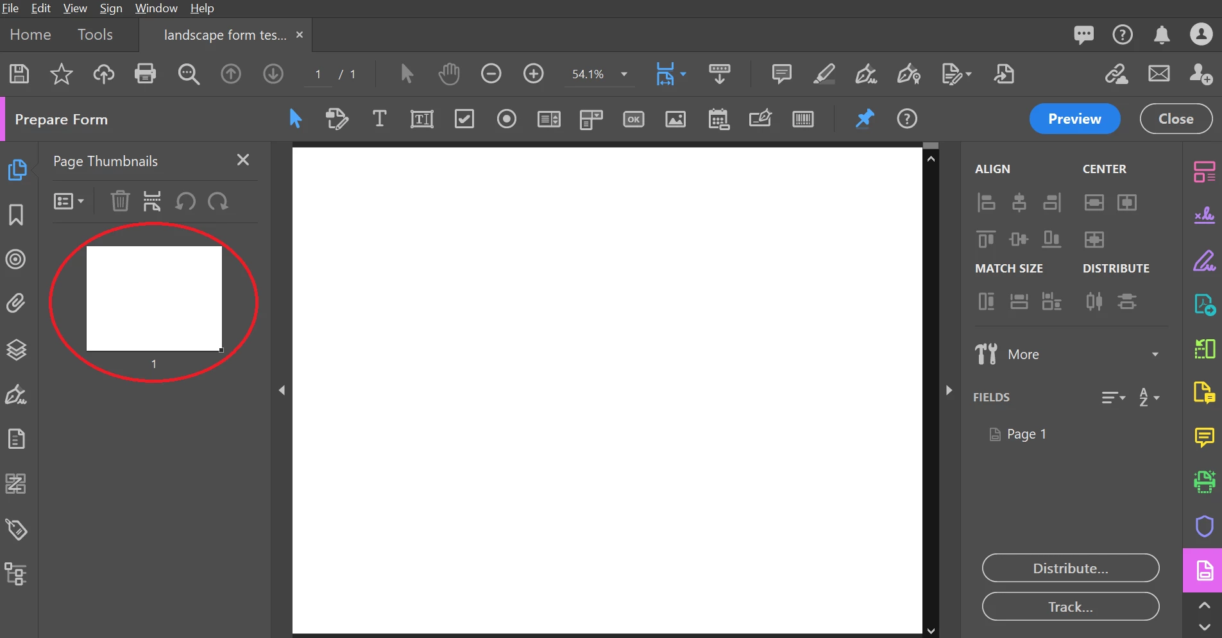Add a barcode field
Image resolution: width=1222 pixels, height=638 pixels.
click(x=803, y=119)
